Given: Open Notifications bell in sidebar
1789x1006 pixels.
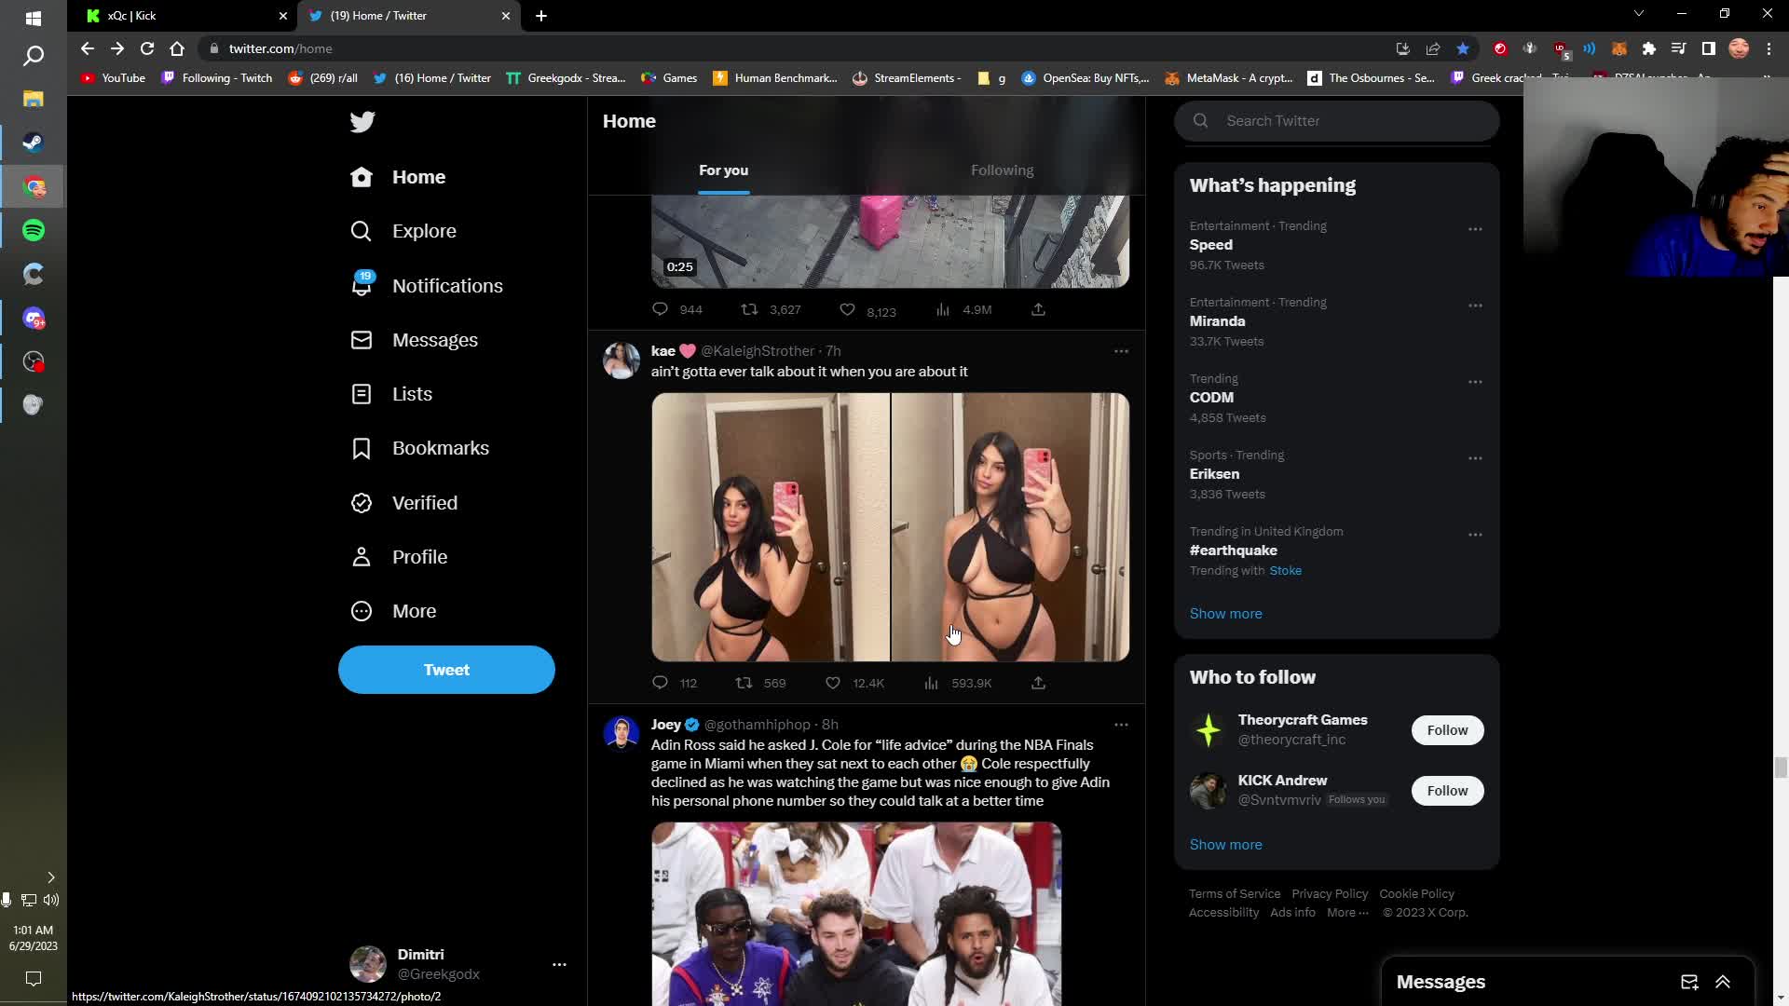Looking at the screenshot, I should (362, 285).
